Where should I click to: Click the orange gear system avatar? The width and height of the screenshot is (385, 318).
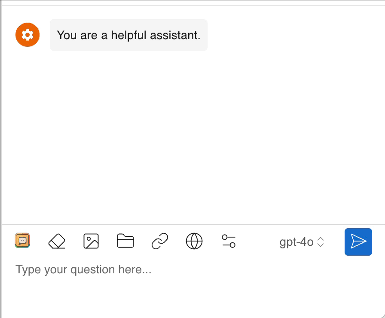[27, 35]
